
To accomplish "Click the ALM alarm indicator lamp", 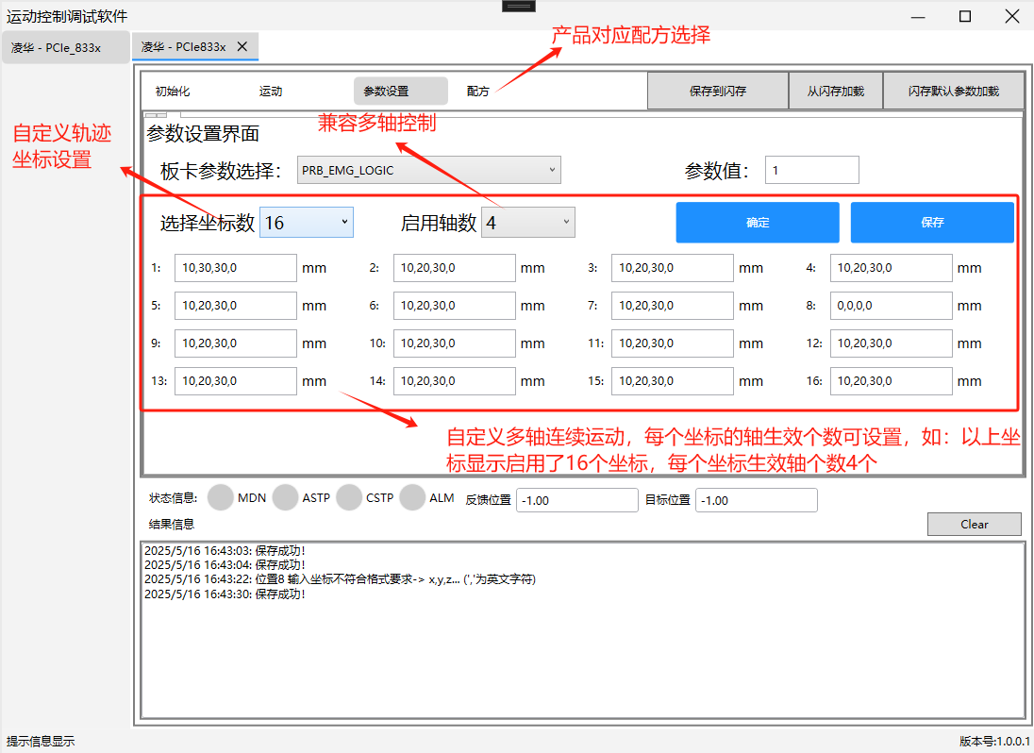I will click(x=411, y=497).
